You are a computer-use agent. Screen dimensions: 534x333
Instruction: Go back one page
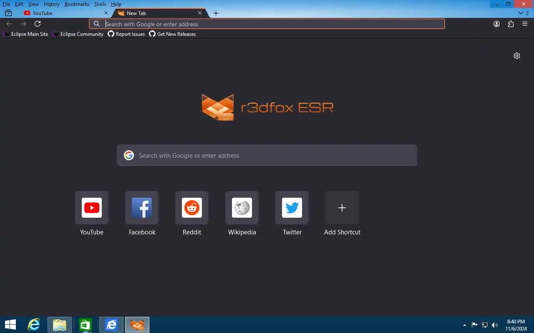pos(9,24)
